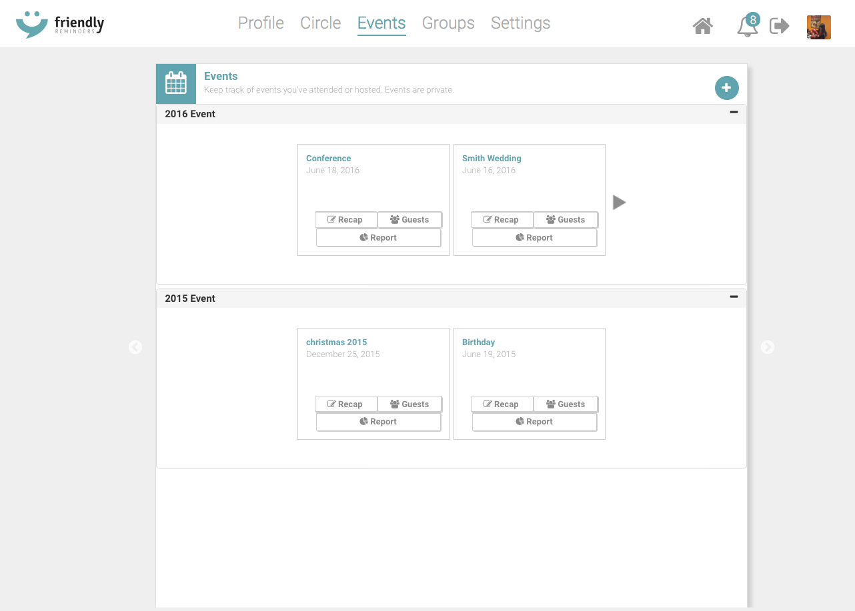Click the logout arrow icon
The width and height of the screenshot is (855, 611).
point(780,26)
